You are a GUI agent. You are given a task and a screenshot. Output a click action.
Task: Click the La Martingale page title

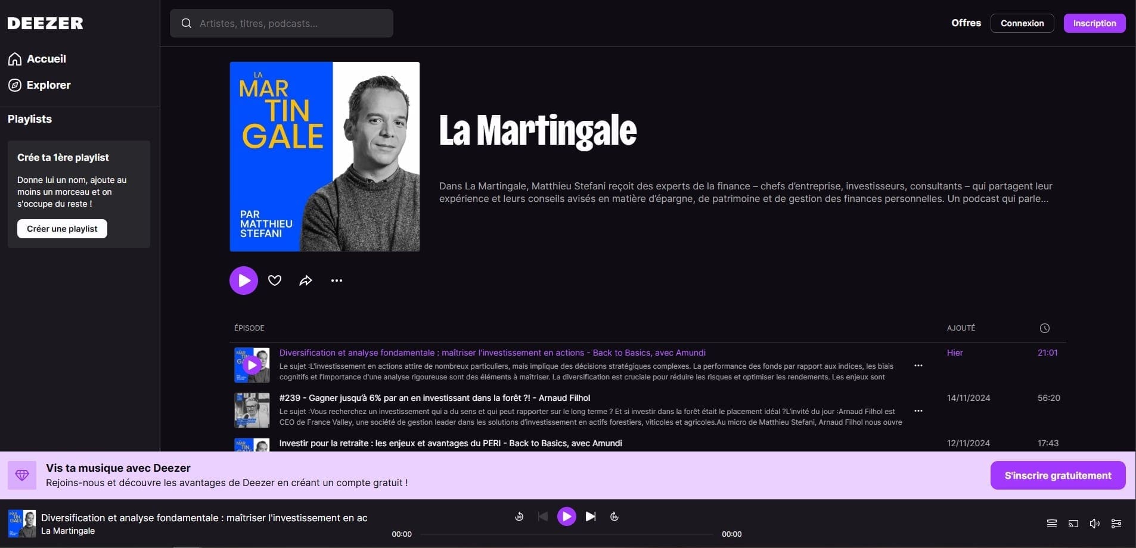pos(538,130)
